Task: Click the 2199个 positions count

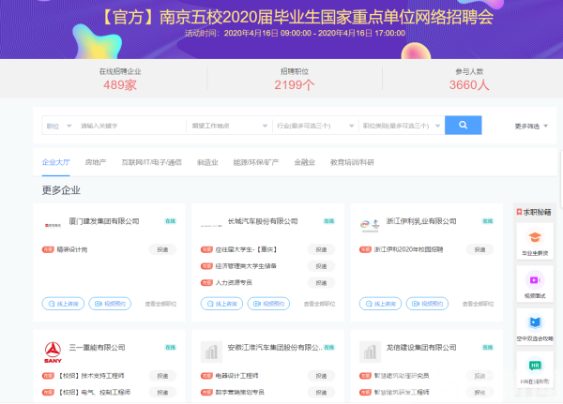Action: point(295,85)
